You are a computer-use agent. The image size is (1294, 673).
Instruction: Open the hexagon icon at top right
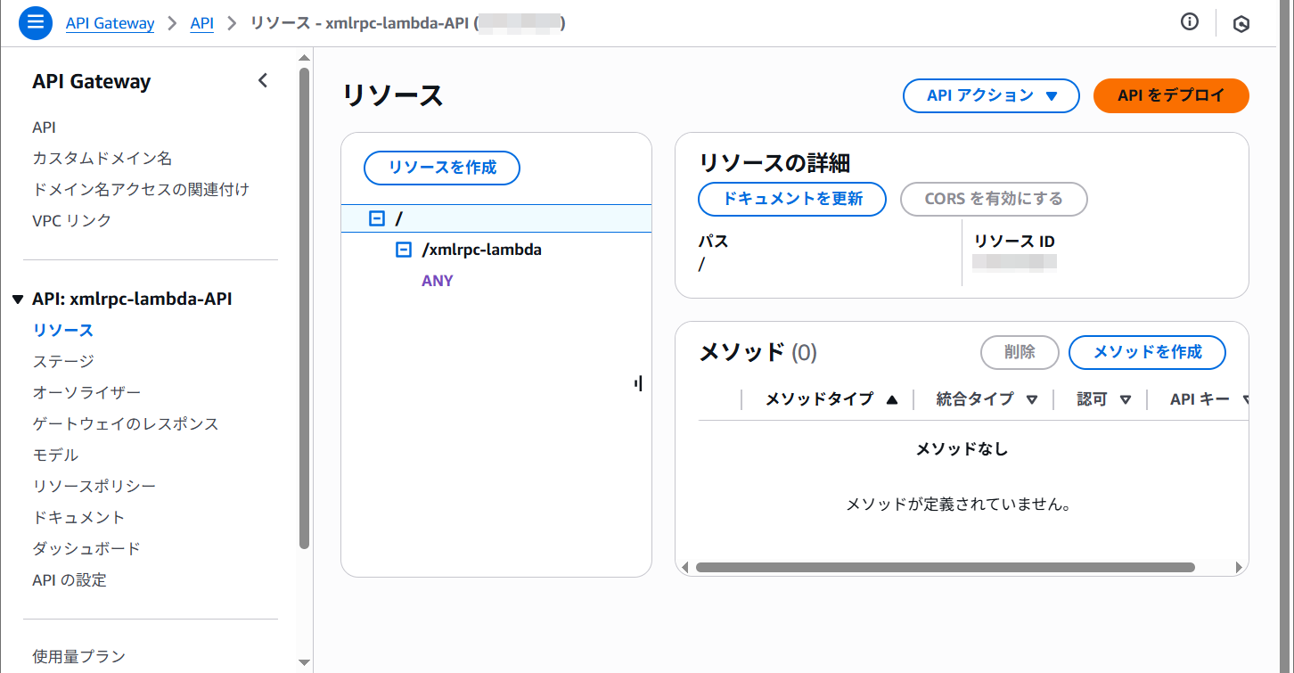point(1241,24)
